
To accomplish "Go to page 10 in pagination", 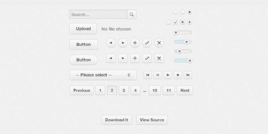I will 155,90.
